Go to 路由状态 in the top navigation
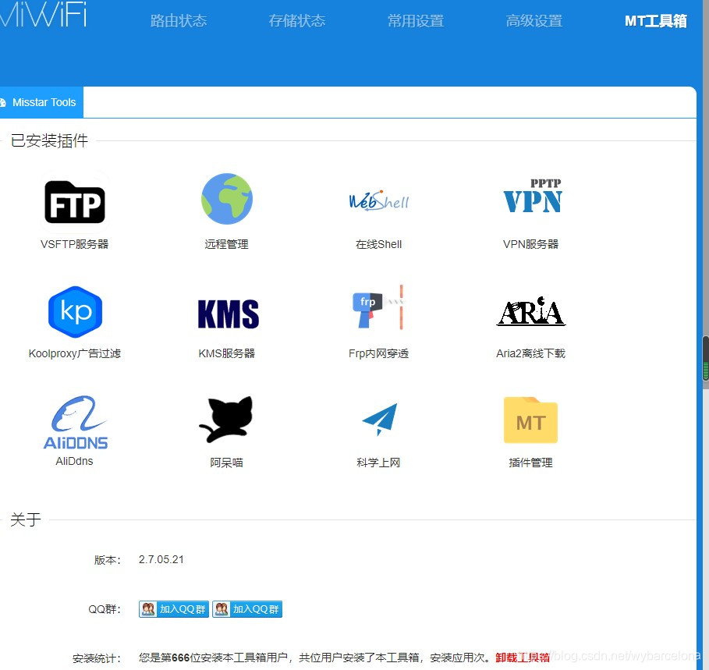Viewport: 709px width, 670px height. tap(179, 21)
